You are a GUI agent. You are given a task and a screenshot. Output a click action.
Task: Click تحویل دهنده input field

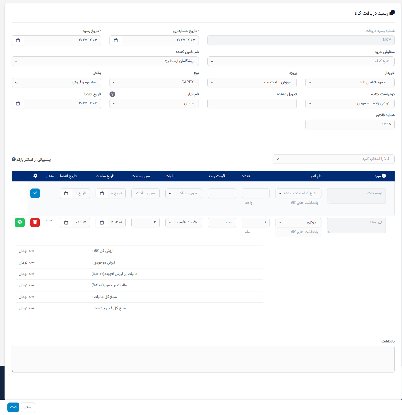[x=252, y=103]
